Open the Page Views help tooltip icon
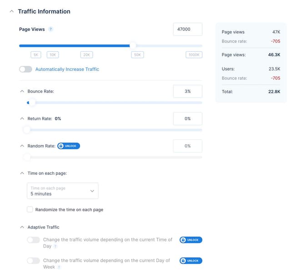Viewport: 291px width, 274px height. [50, 29]
